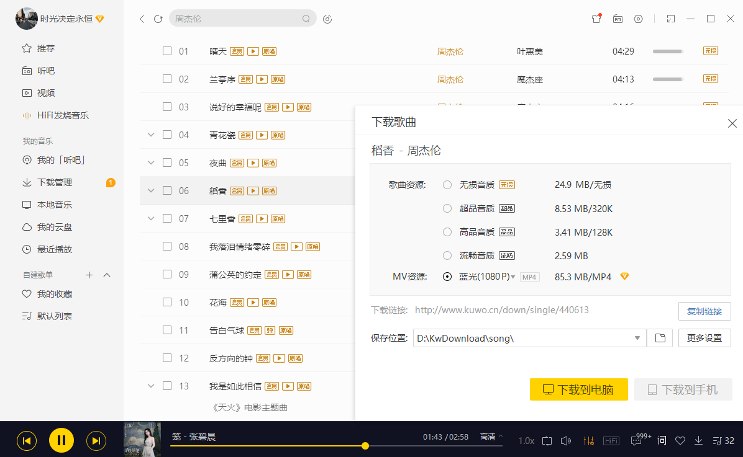Refresh the page with the reload icon
This screenshot has width=743, height=457.
pos(158,19)
